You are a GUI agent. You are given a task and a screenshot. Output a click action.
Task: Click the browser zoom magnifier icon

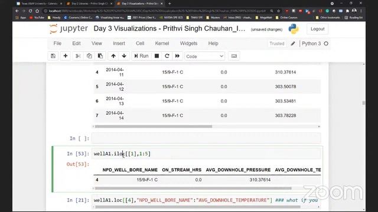point(272,11)
